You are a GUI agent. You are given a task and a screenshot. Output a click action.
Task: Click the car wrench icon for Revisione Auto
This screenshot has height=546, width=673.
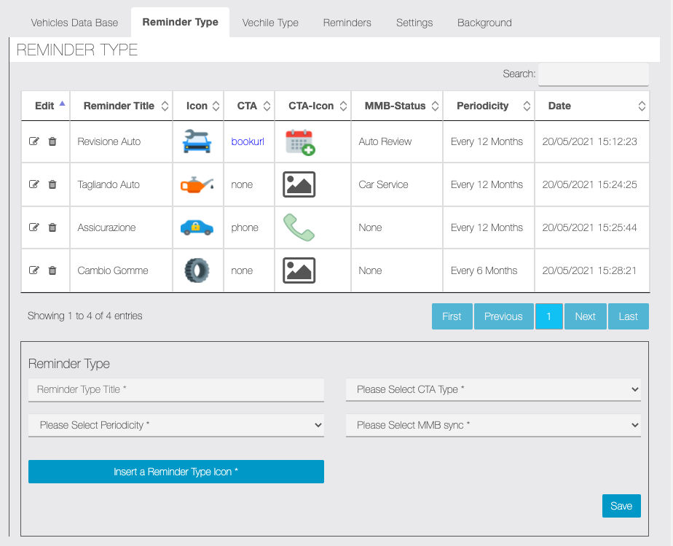(197, 141)
